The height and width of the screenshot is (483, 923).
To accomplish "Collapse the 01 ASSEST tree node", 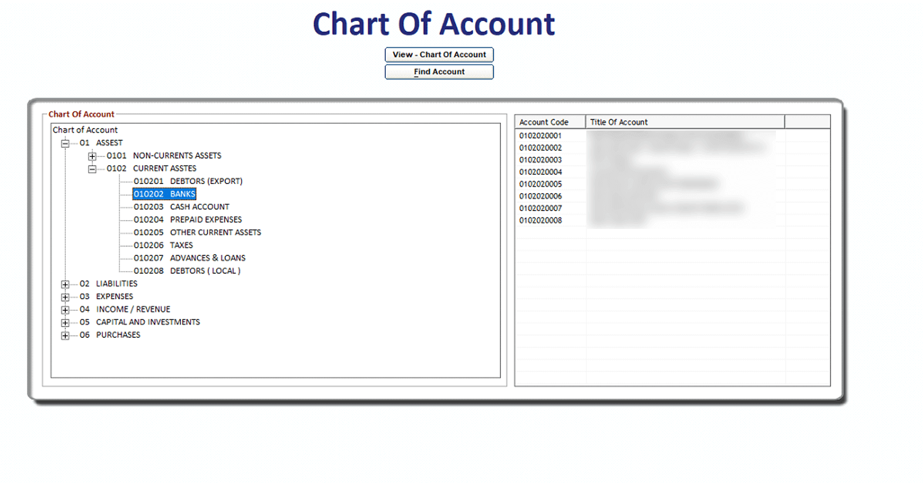I will (65, 143).
